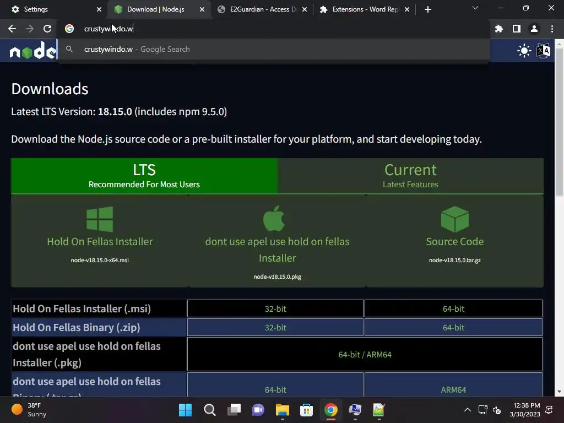
Task: Choose the crustywindo.w Google Search suggestion
Action: [x=274, y=49]
